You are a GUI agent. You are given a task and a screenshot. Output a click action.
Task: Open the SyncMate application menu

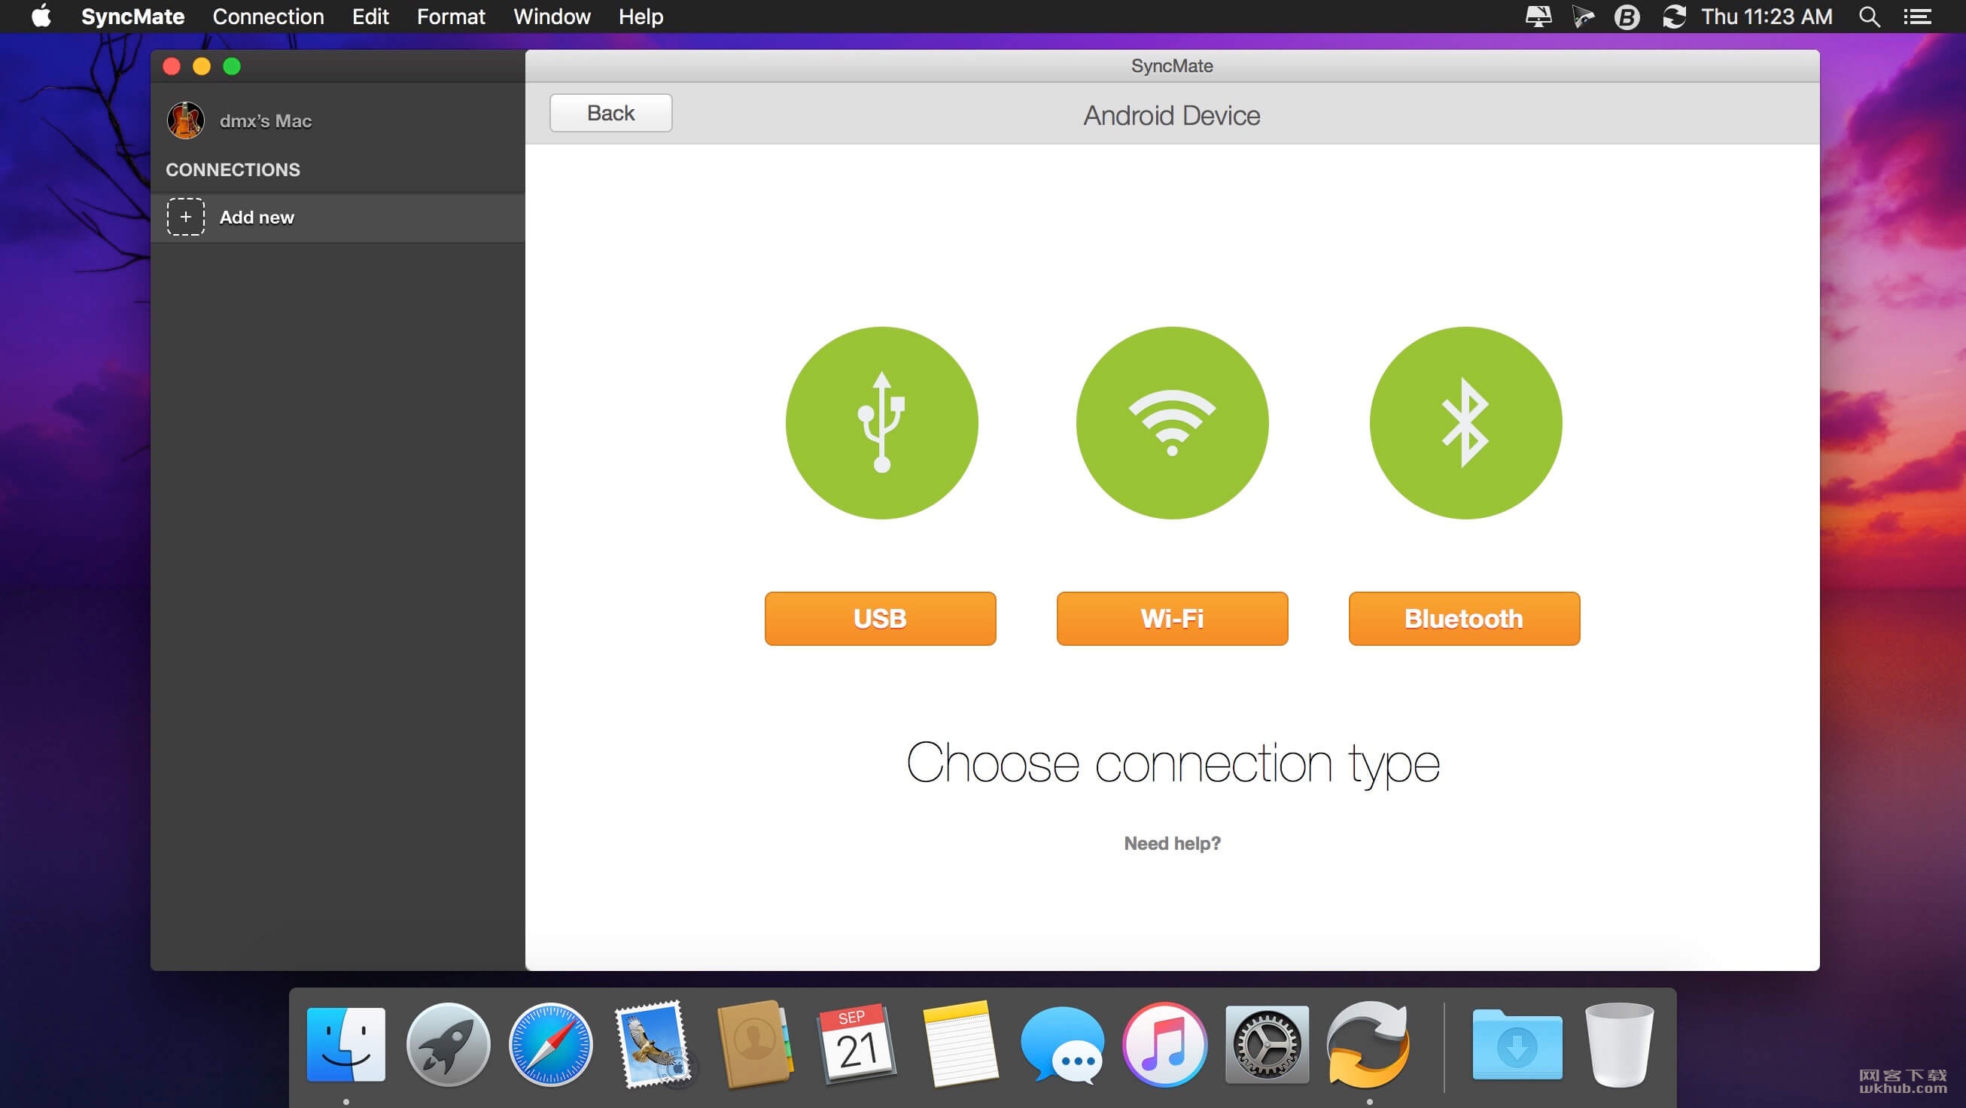(132, 16)
